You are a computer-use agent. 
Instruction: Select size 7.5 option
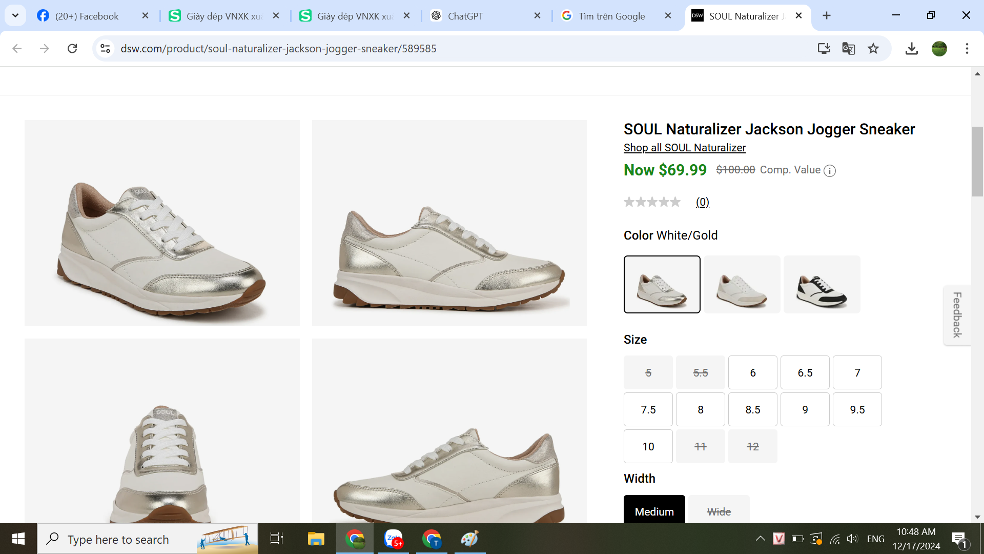648,409
